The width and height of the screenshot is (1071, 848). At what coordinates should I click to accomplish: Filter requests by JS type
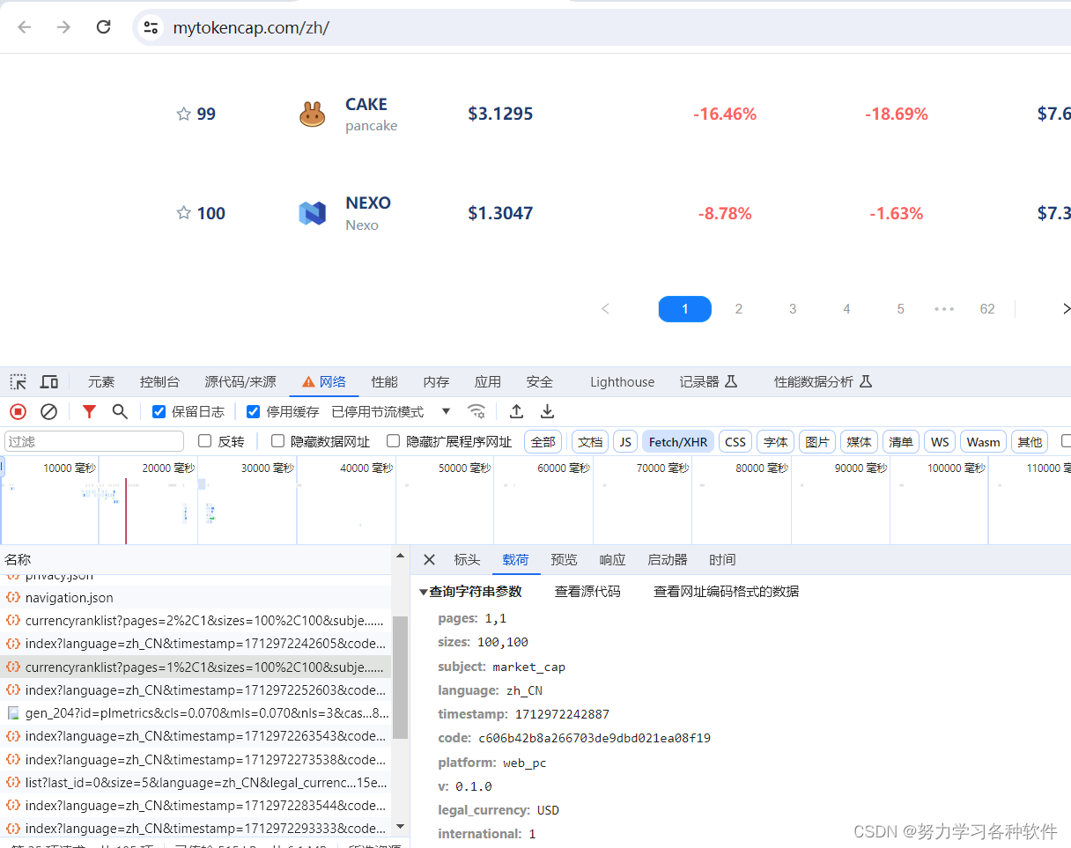click(625, 442)
